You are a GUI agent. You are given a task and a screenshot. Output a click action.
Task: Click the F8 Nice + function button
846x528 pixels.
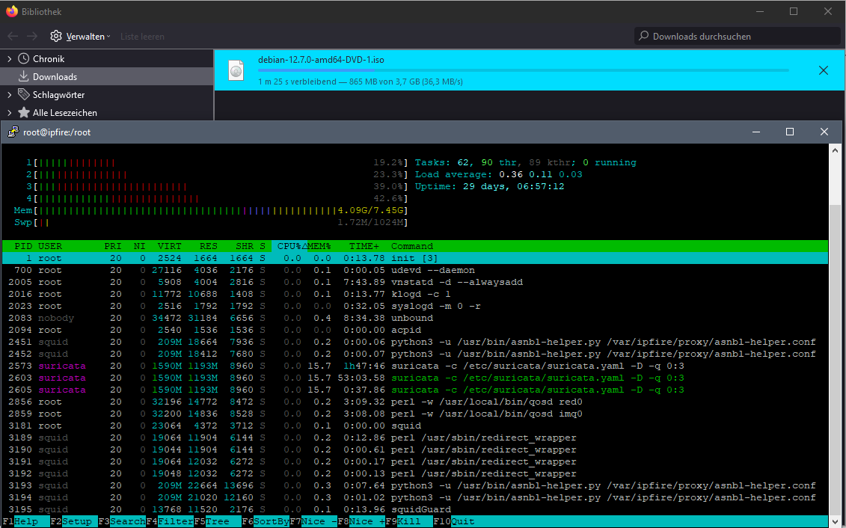tap(361, 521)
